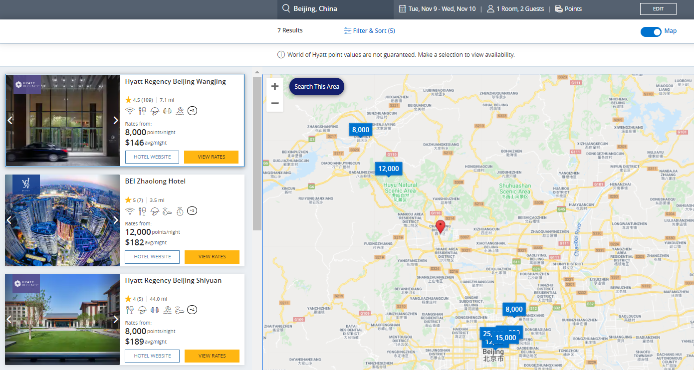Click VIEW RATES for Hyatt Regency Beijing Shiyuan
This screenshot has width=694, height=370.
(212, 356)
